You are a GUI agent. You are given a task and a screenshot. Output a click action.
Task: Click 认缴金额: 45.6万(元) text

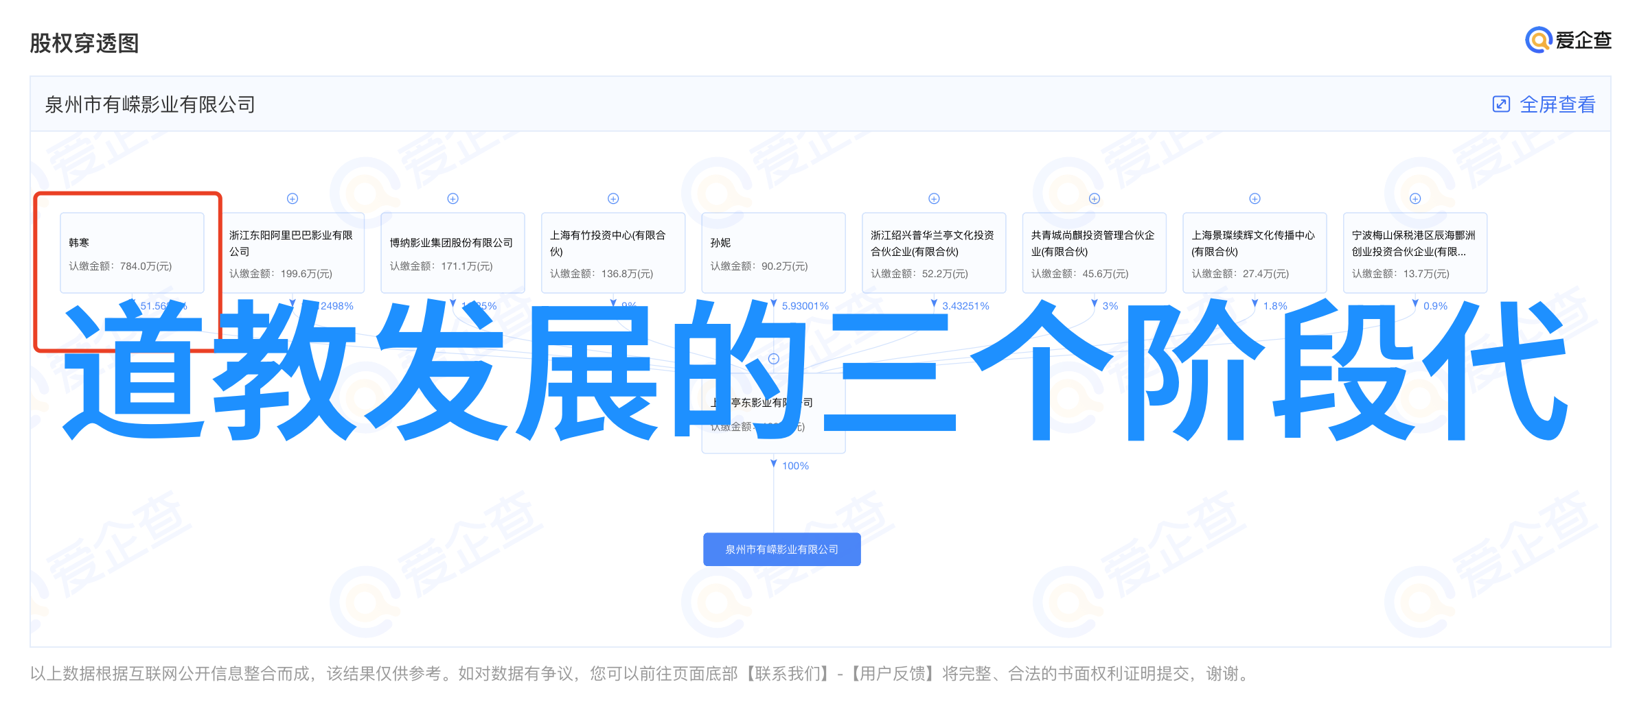[x=1080, y=274]
